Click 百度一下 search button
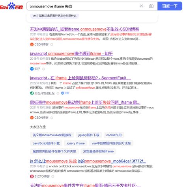This screenshot has width=187, height=187. click(x=170, y=6)
